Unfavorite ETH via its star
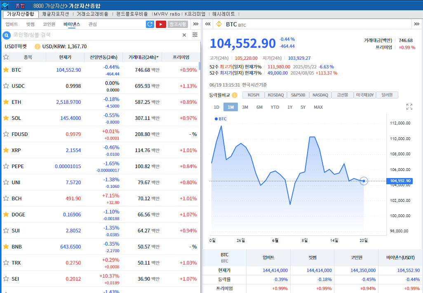Image resolution: width=423 pixels, height=293 pixels. coord(6,102)
